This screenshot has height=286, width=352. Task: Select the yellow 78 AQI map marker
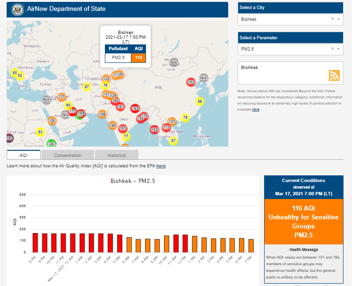point(185,117)
